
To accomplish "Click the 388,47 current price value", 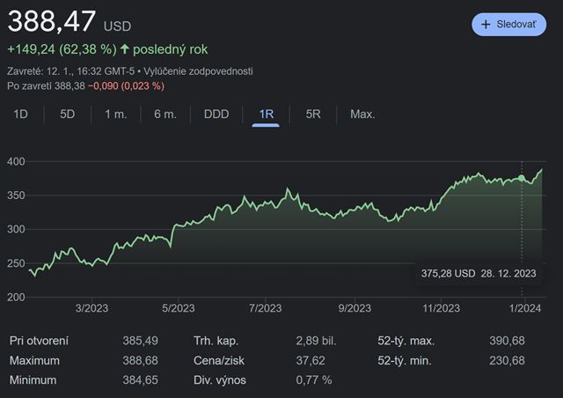I will pyautogui.click(x=51, y=22).
